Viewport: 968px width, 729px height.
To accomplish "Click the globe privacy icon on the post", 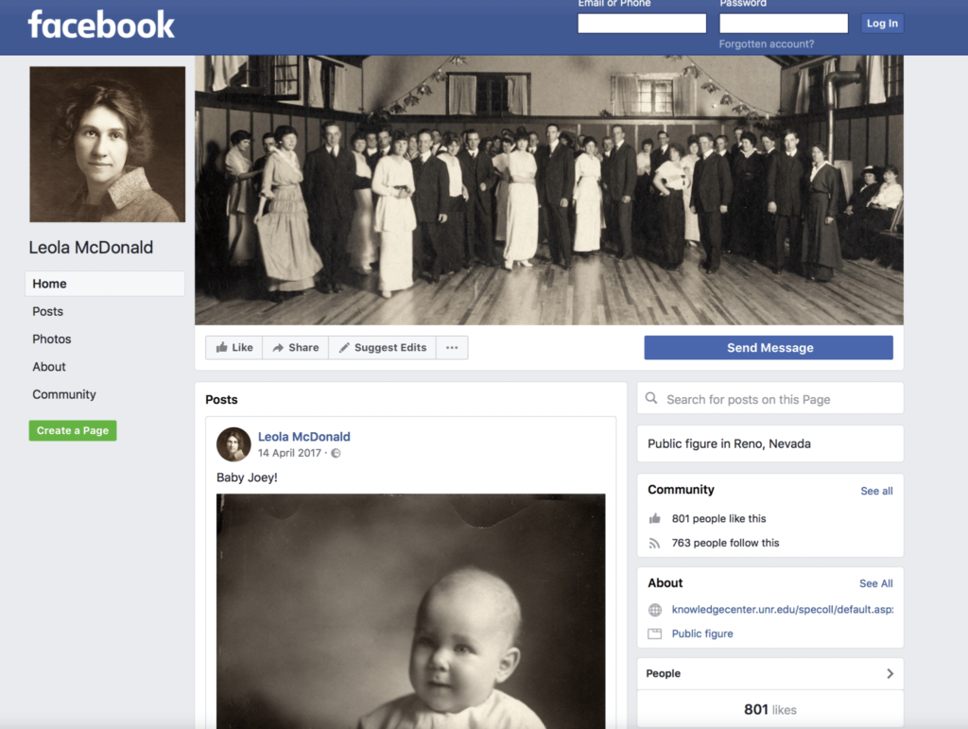I will (x=336, y=453).
